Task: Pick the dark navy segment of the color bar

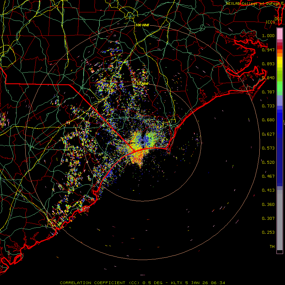Action: click(x=280, y=162)
